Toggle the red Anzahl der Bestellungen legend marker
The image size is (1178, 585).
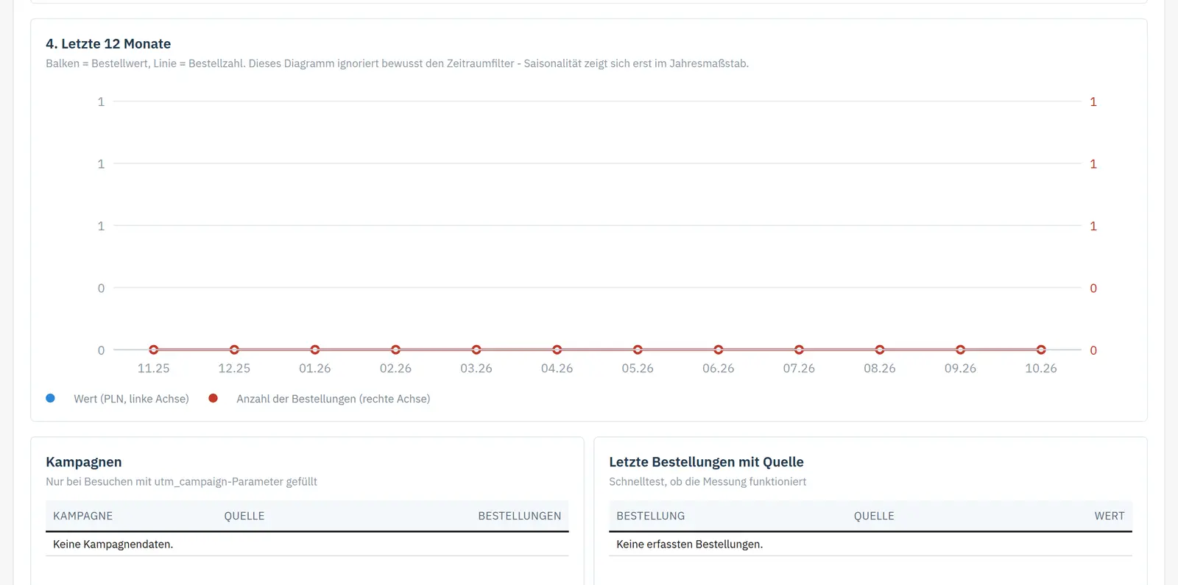tap(213, 398)
